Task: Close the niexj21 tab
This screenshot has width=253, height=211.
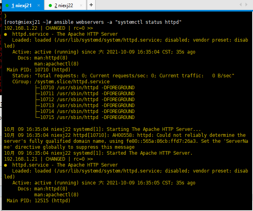Action: pyautogui.click(x=39, y=5)
